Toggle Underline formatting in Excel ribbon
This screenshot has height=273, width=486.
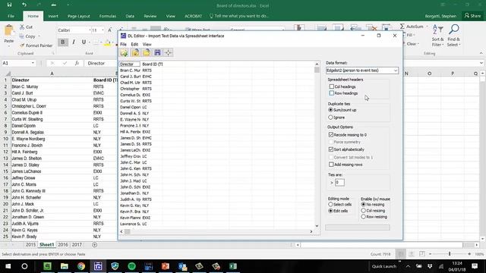pyautogui.click(x=84, y=42)
